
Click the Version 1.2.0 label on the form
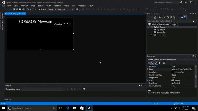(x=62, y=24)
